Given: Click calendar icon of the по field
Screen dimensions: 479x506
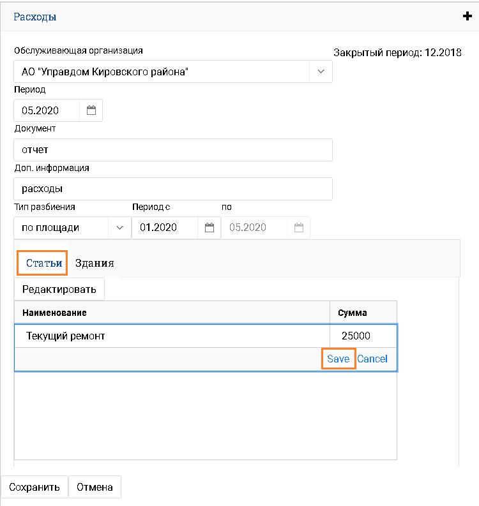Looking at the screenshot, I should (298, 227).
